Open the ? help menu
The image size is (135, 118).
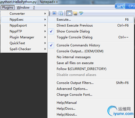pyautogui.click(x=34, y=8)
